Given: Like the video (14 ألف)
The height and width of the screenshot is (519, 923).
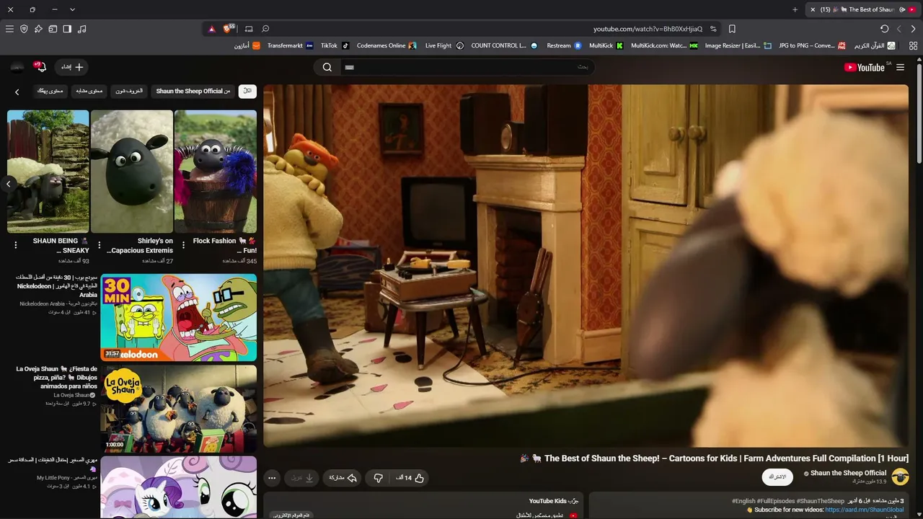Looking at the screenshot, I should 410,477.
